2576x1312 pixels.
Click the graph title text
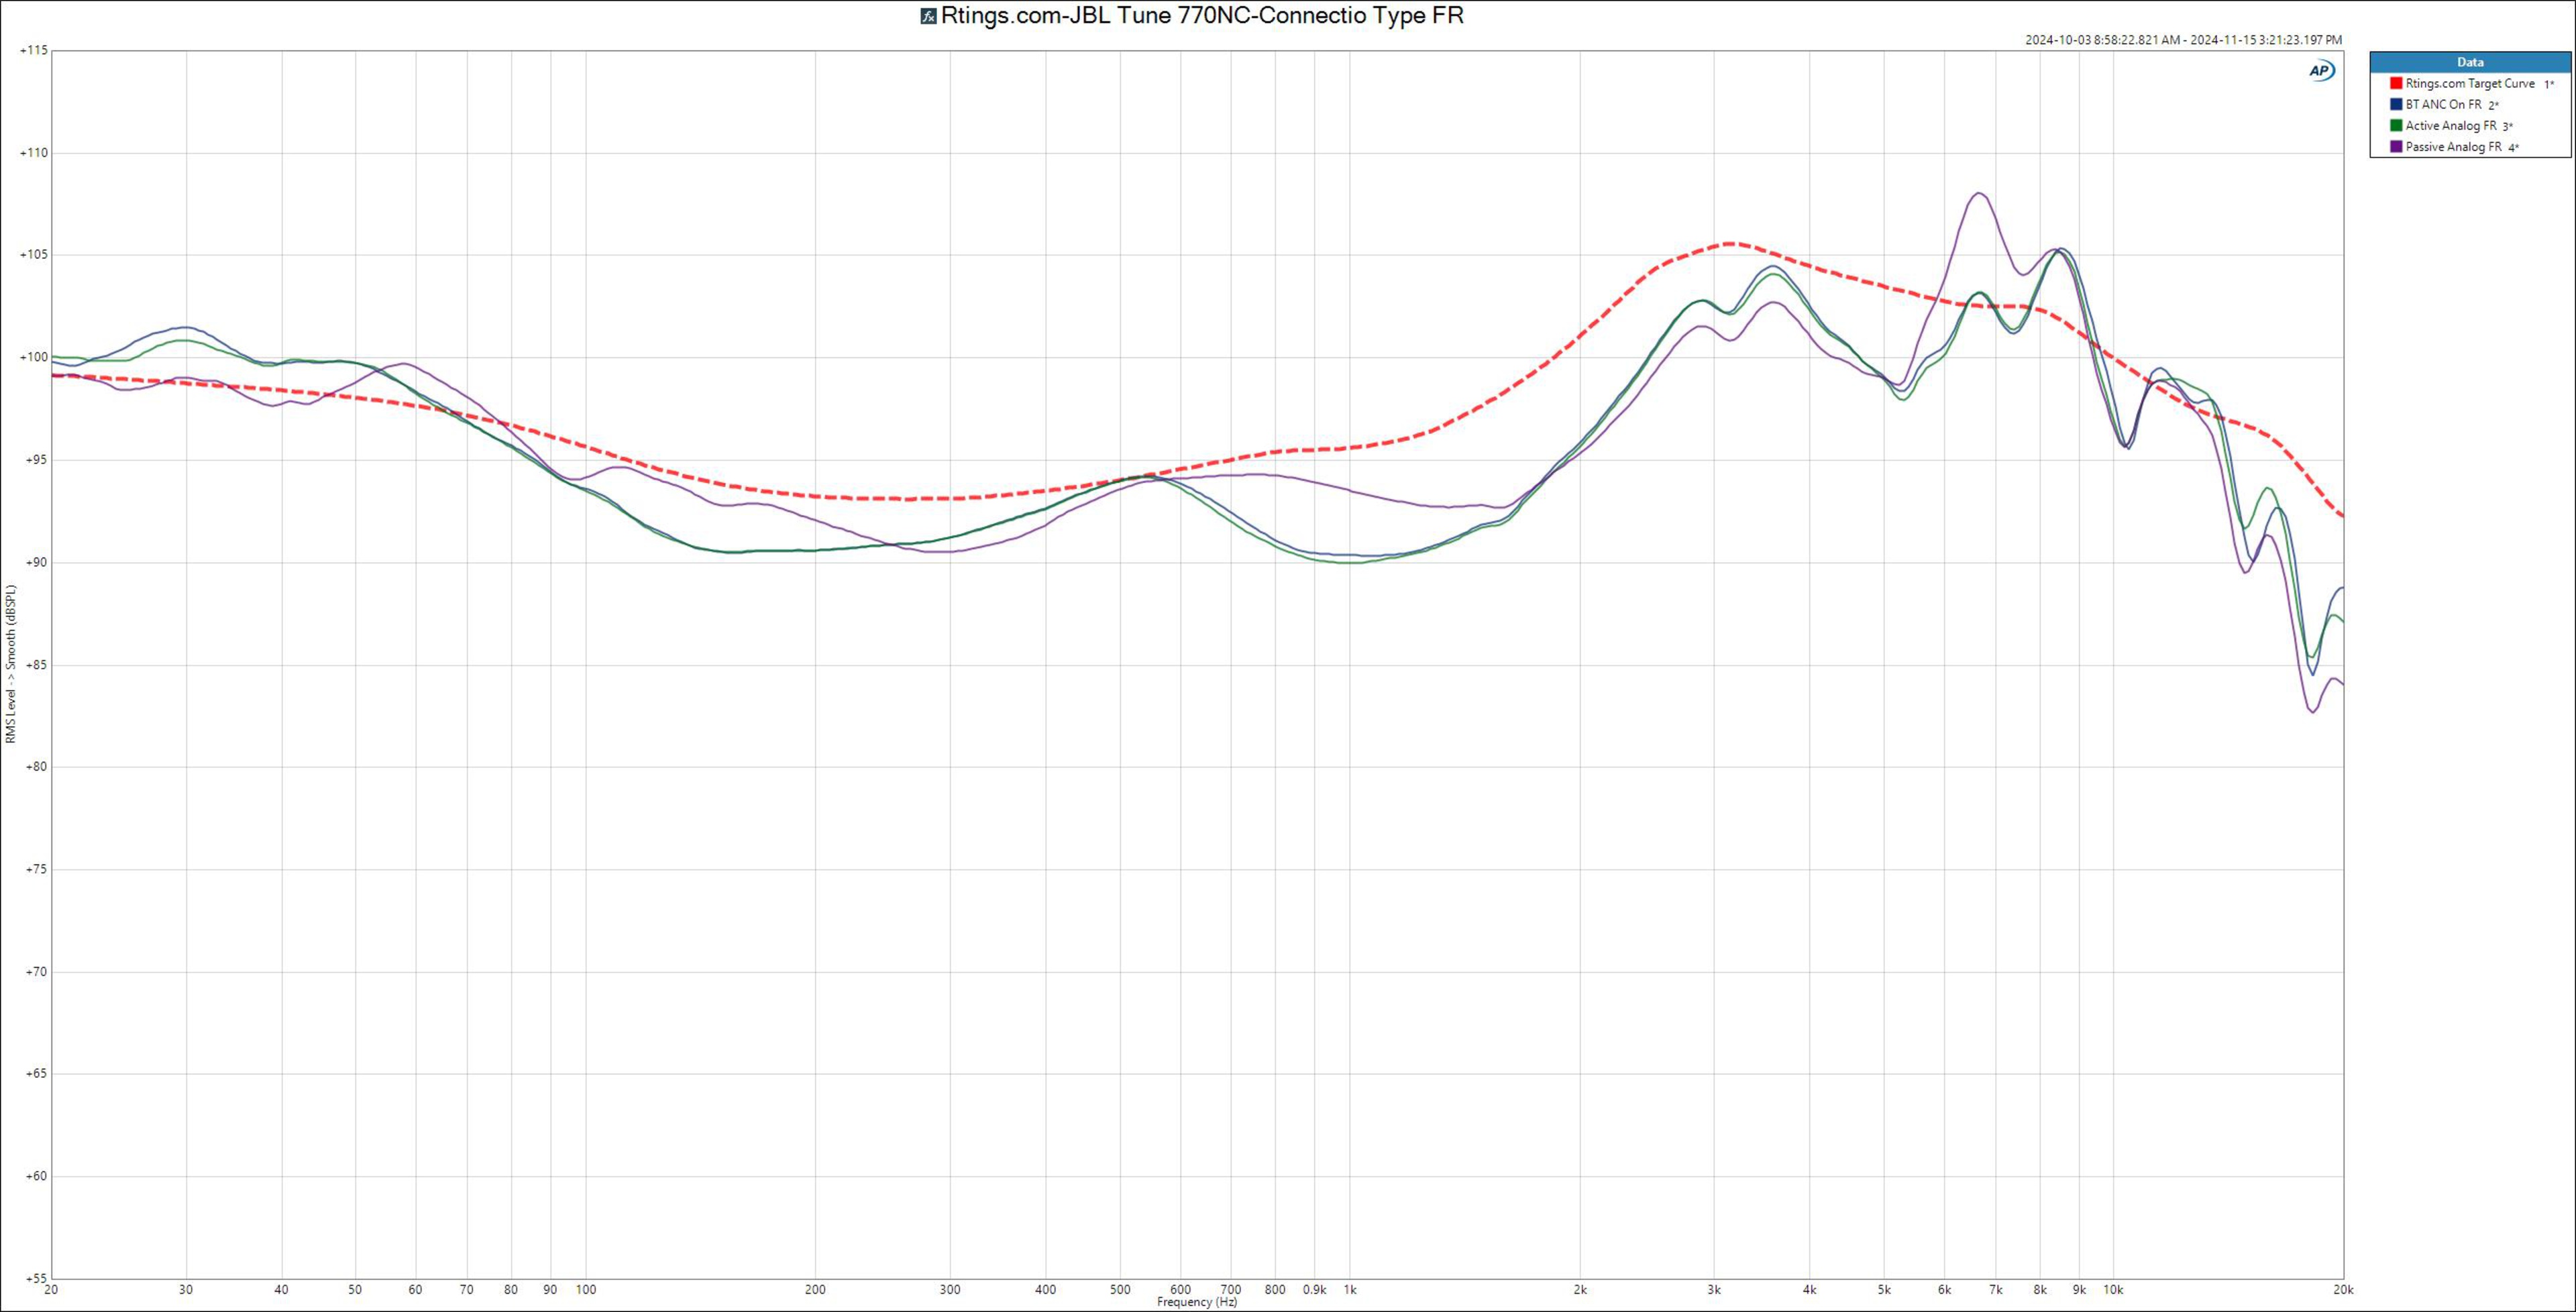click(1202, 16)
